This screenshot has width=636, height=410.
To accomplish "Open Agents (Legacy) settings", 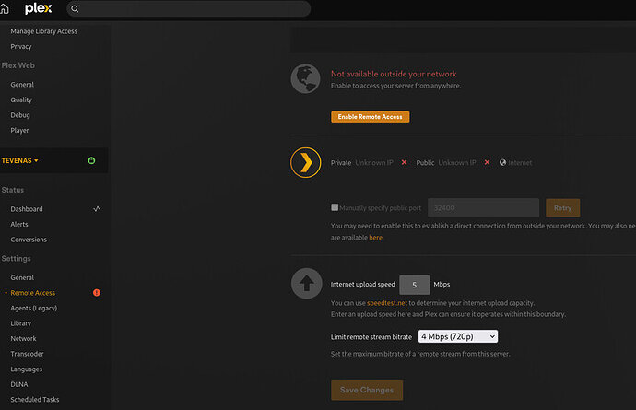I will click(x=34, y=309).
